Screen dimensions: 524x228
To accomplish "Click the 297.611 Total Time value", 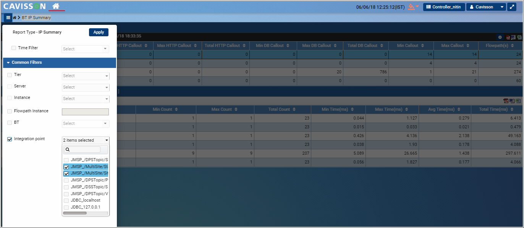I will tap(513, 154).
